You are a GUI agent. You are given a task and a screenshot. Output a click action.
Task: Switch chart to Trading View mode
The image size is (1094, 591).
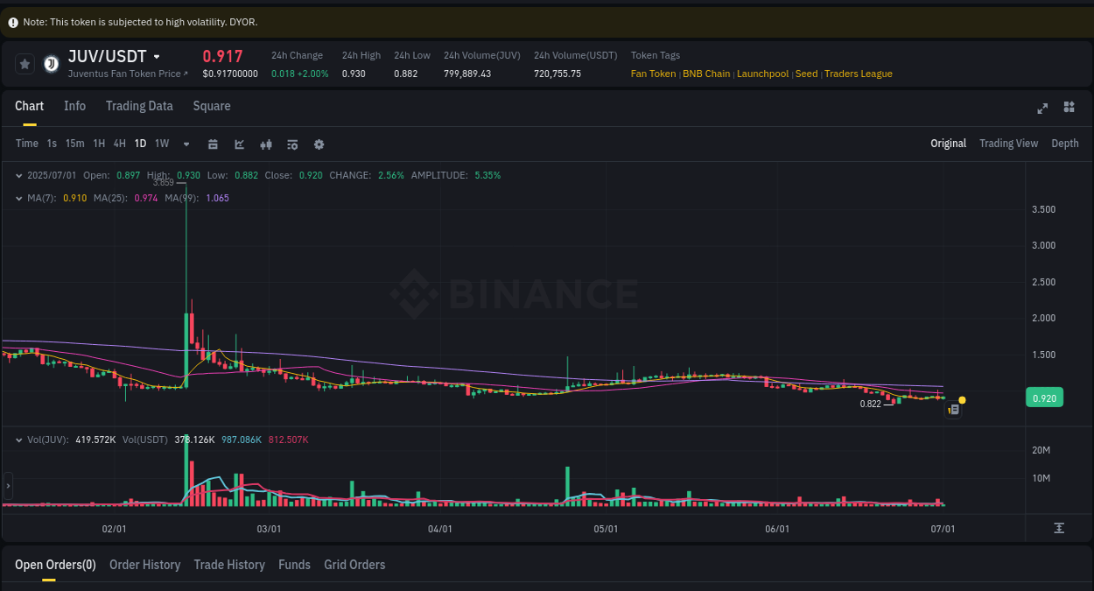click(1008, 143)
